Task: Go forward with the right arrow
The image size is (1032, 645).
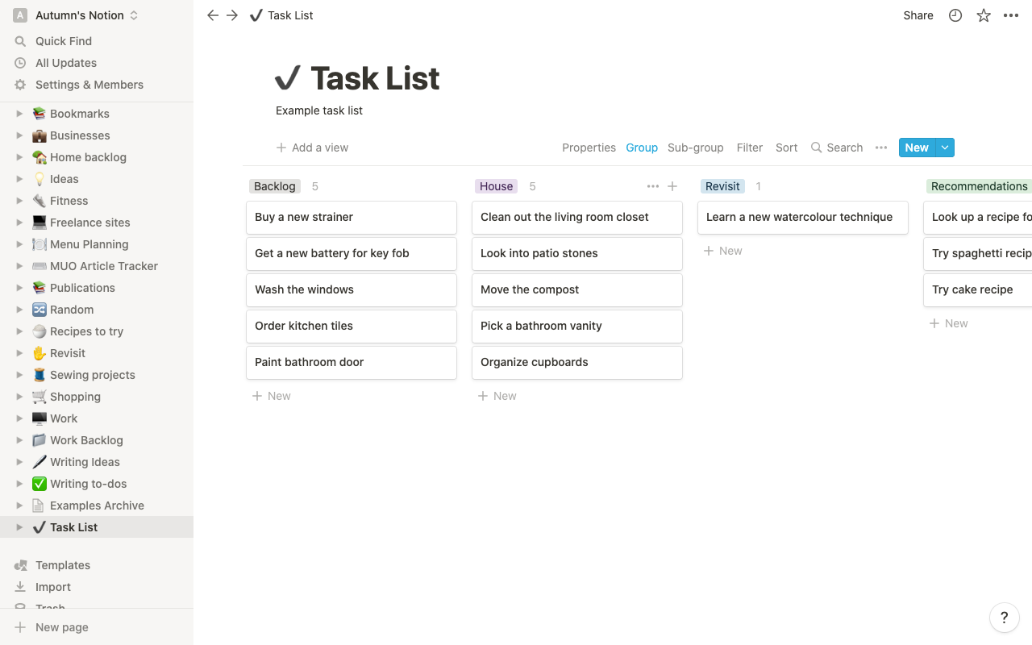Action: point(232,15)
